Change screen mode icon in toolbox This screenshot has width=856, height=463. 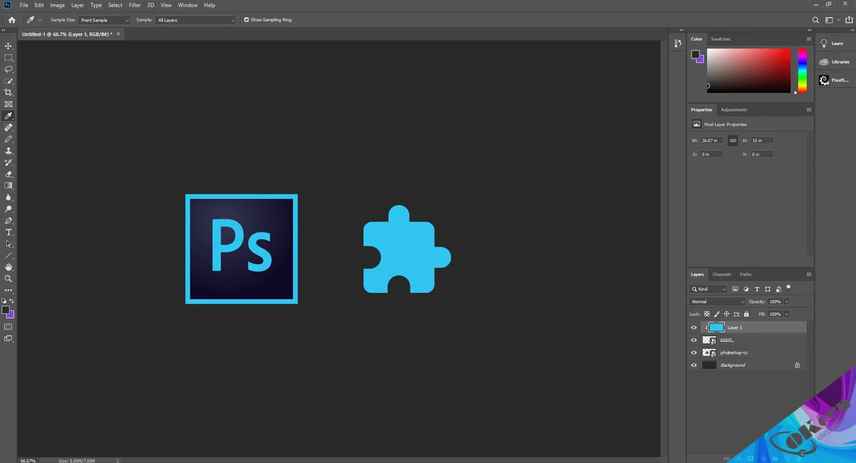pyautogui.click(x=9, y=338)
